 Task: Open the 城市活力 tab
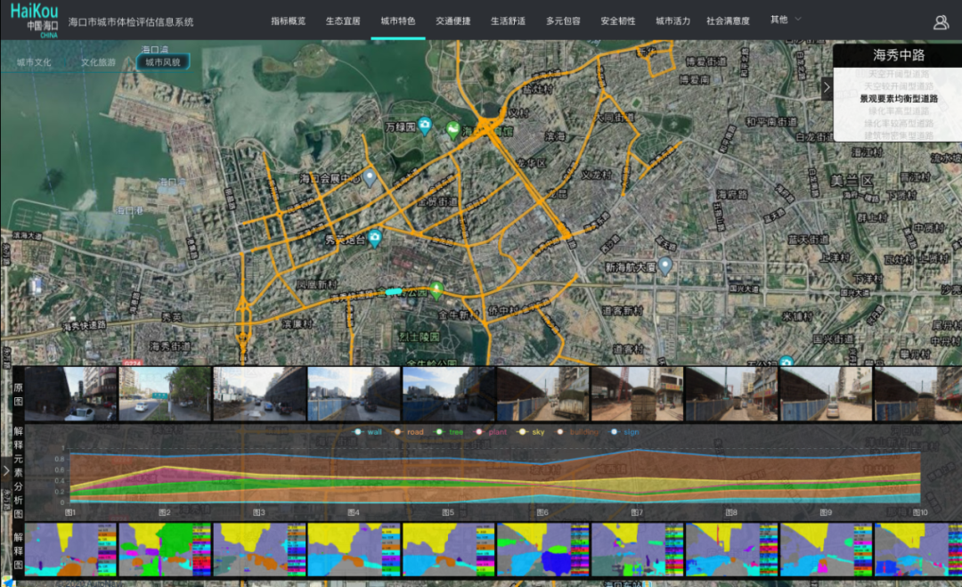tap(673, 20)
